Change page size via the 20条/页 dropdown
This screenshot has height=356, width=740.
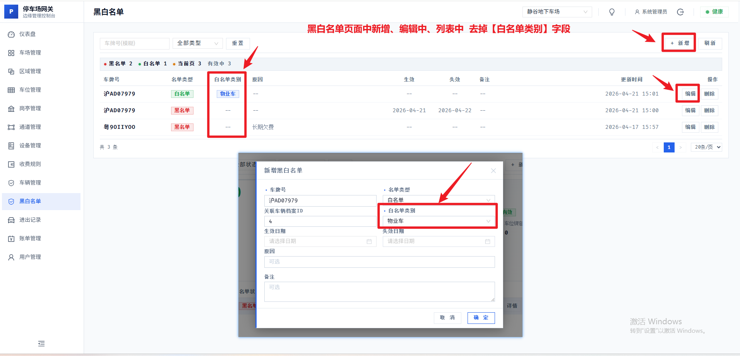706,147
